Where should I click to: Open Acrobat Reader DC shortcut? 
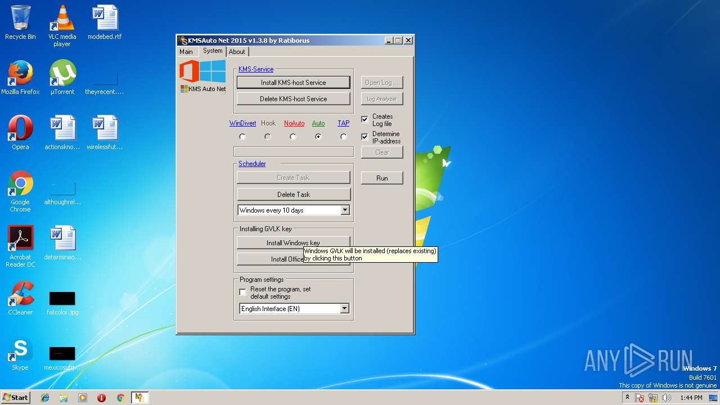20,246
